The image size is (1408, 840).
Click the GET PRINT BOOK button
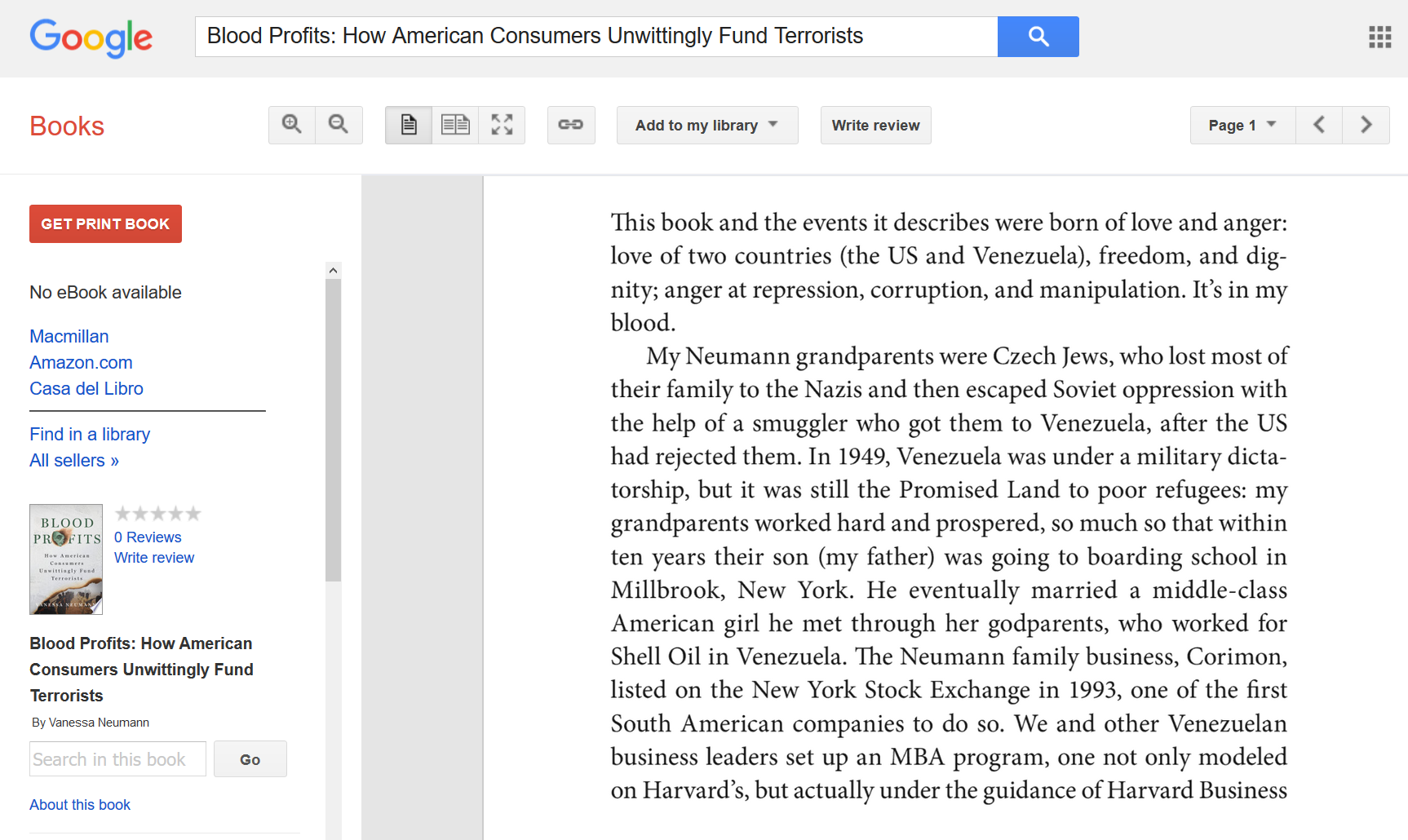tap(105, 223)
